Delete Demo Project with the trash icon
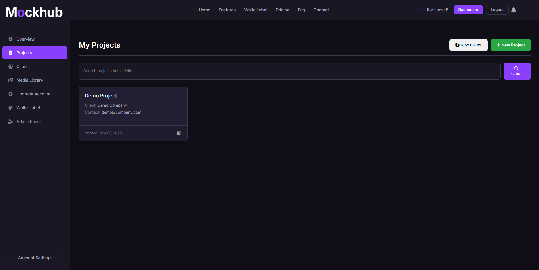Image resolution: width=539 pixels, height=270 pixels. (x=179, y=133)
